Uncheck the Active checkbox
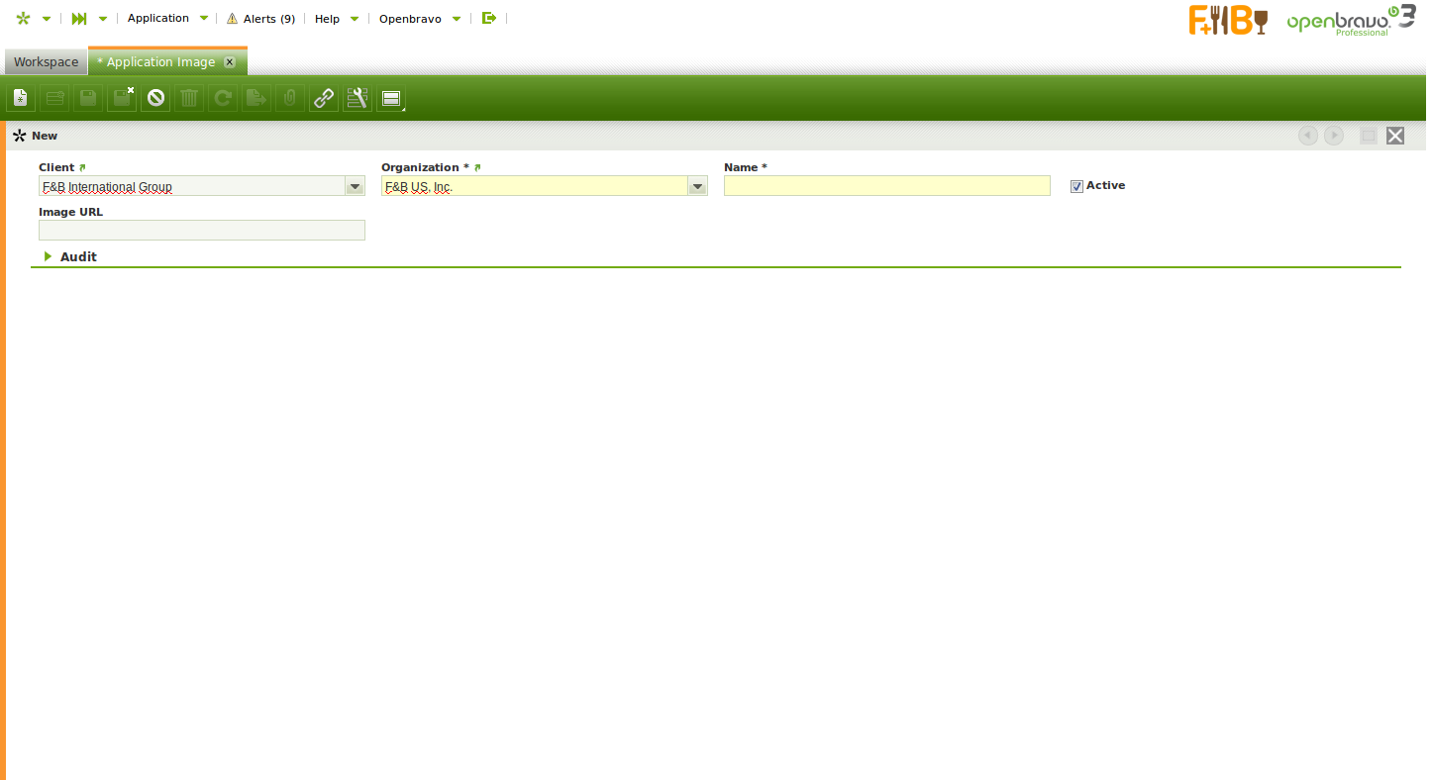 (x=1076, y=186)
